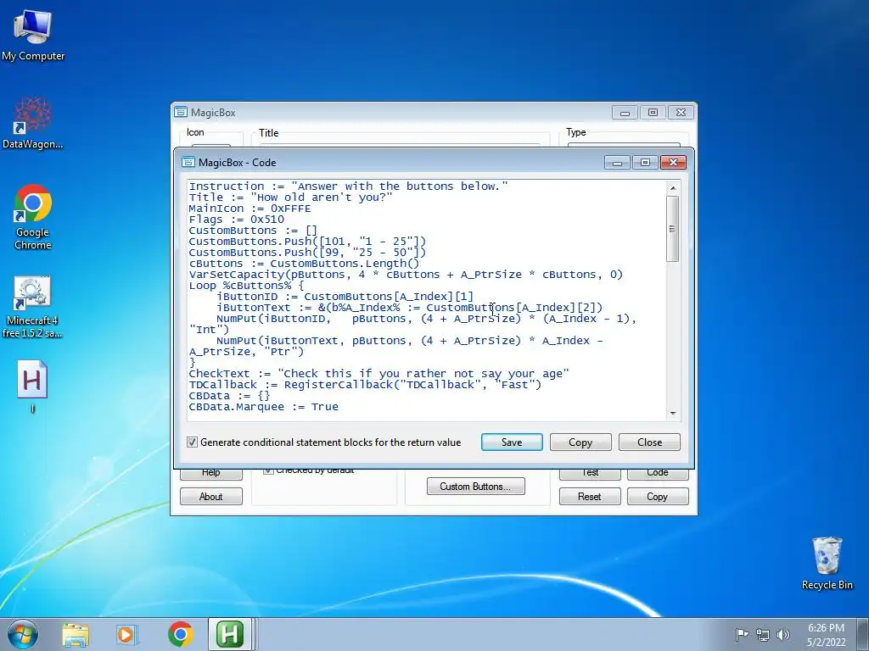Click the code scrollbar up arrow

point(673,188)
